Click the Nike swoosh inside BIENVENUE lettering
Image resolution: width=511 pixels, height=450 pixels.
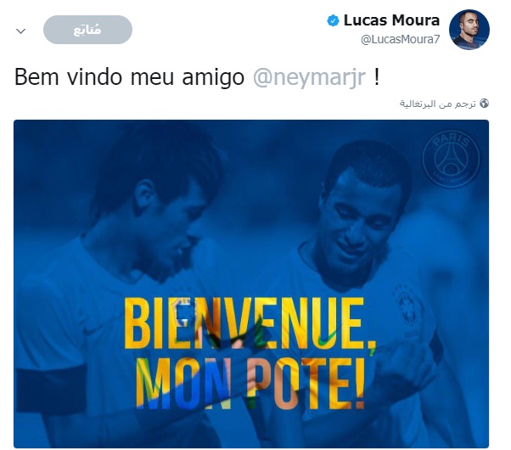327,339
